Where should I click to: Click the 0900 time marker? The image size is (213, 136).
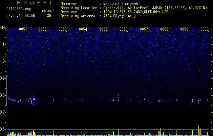click(x=205, y=29)
